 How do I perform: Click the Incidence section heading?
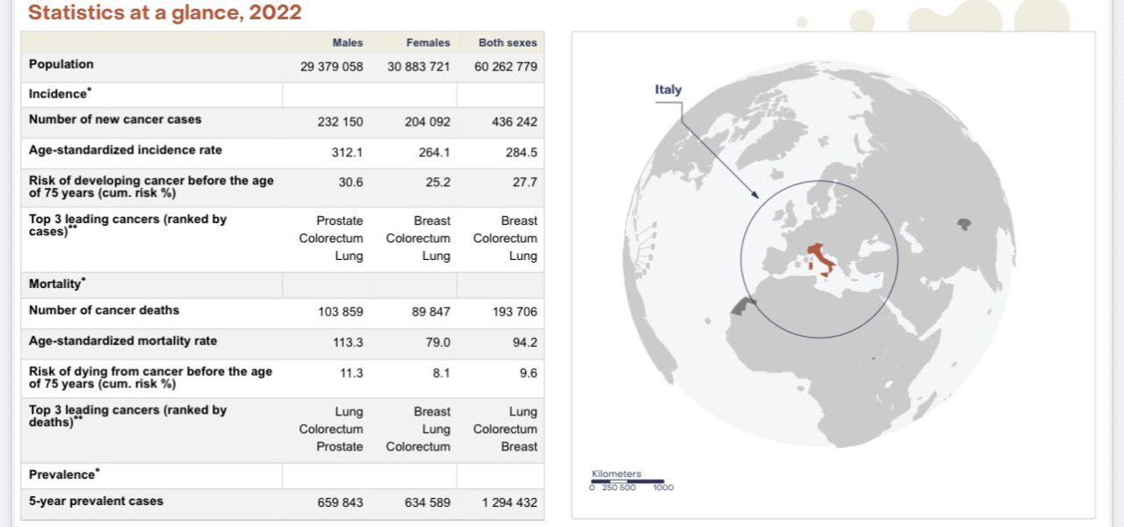pyautogui.click(x=58, y=94)
